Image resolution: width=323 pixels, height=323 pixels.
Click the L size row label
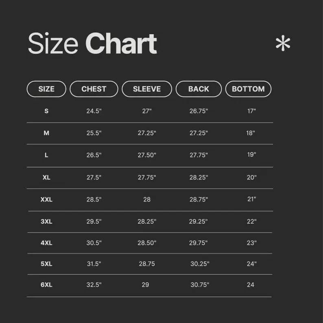tap(46, 155)
